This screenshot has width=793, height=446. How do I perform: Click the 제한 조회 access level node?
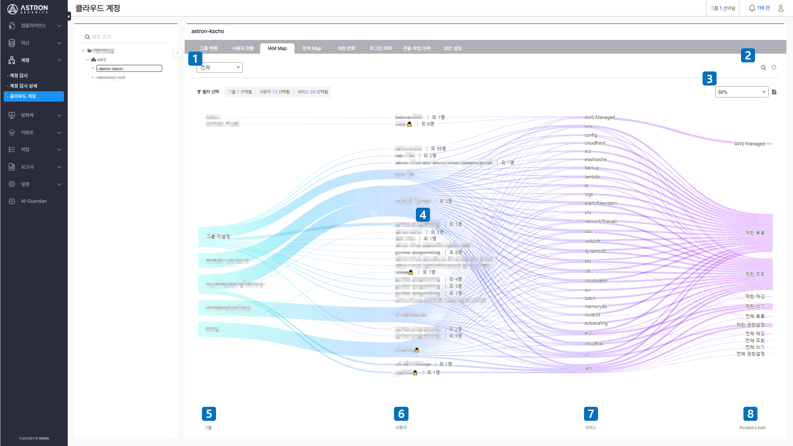[x=755, y=274]
